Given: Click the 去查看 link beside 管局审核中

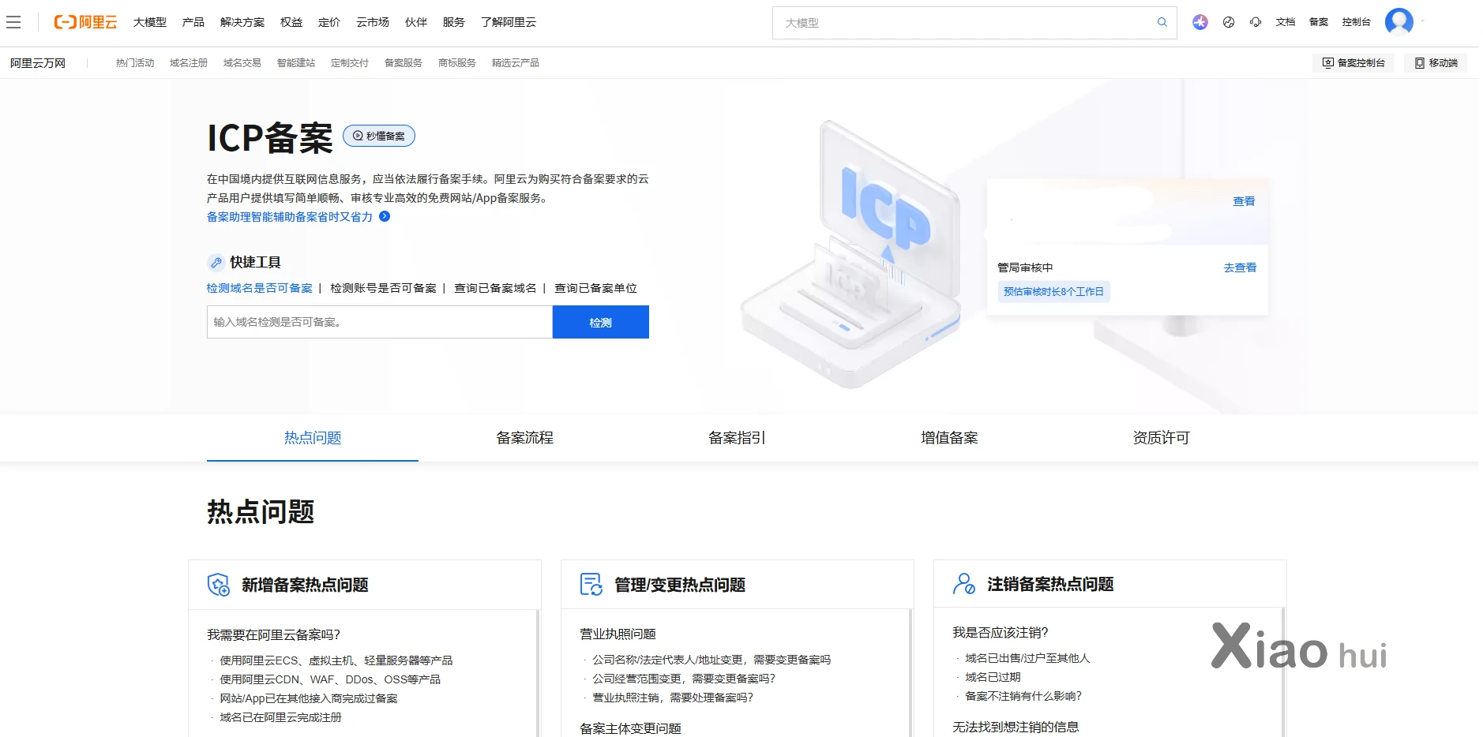Looking at the screenshot, I should (x=1239, y=267).
